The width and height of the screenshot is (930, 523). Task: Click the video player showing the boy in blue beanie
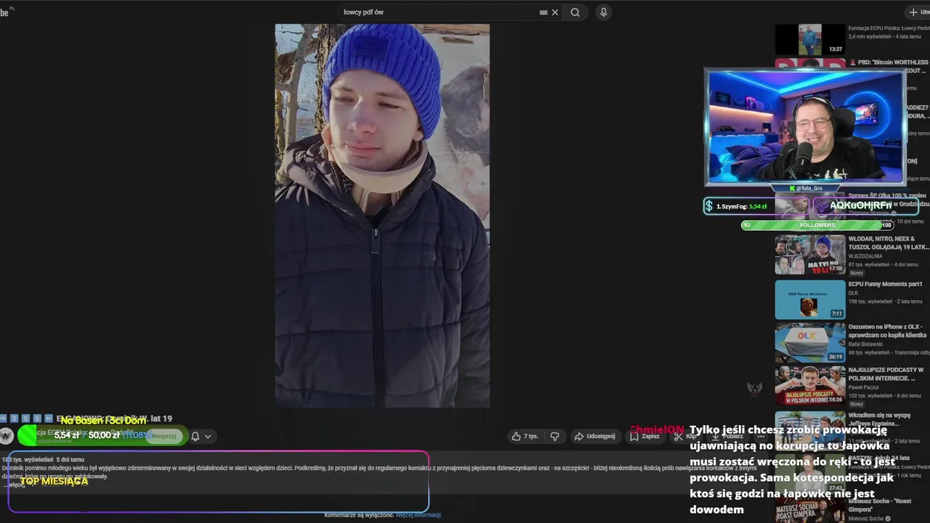382,216
